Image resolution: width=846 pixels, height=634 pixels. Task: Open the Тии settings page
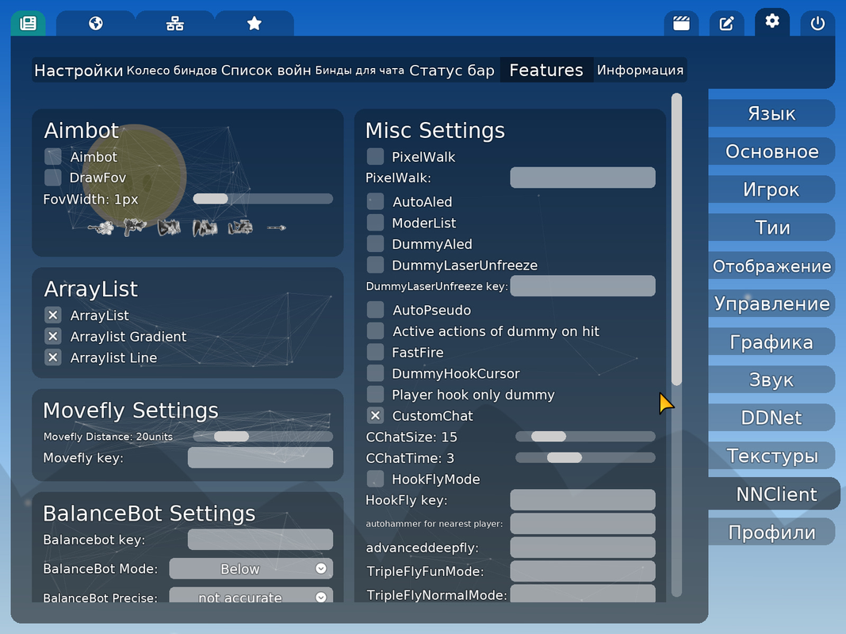pyautogui.click(x=771, y=227)
